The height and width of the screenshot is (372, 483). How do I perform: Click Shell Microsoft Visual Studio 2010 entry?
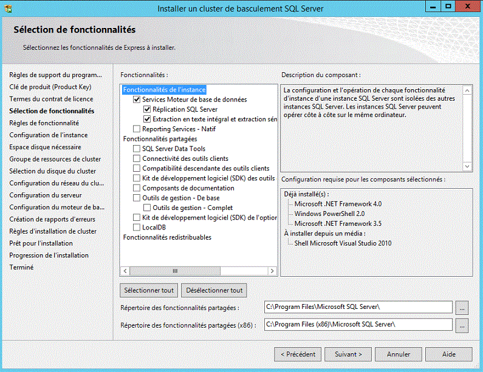[343, 243]
